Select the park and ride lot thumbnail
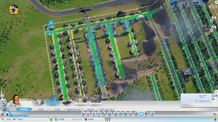This screenshot has height=122, width=218. (x=67, y=103)
